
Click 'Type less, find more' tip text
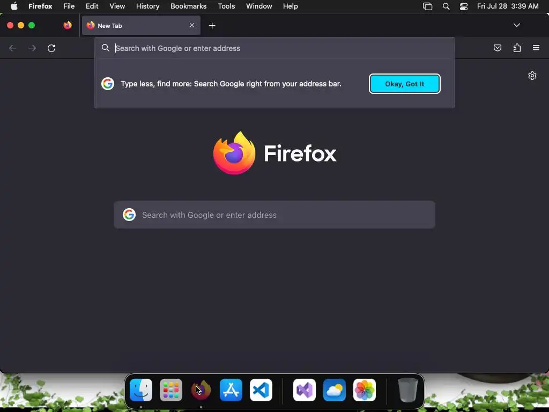231,84
